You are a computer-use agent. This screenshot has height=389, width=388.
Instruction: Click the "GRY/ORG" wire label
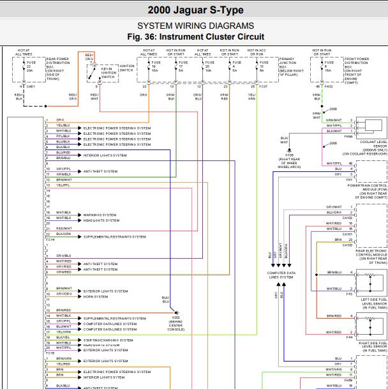[64, 294]
